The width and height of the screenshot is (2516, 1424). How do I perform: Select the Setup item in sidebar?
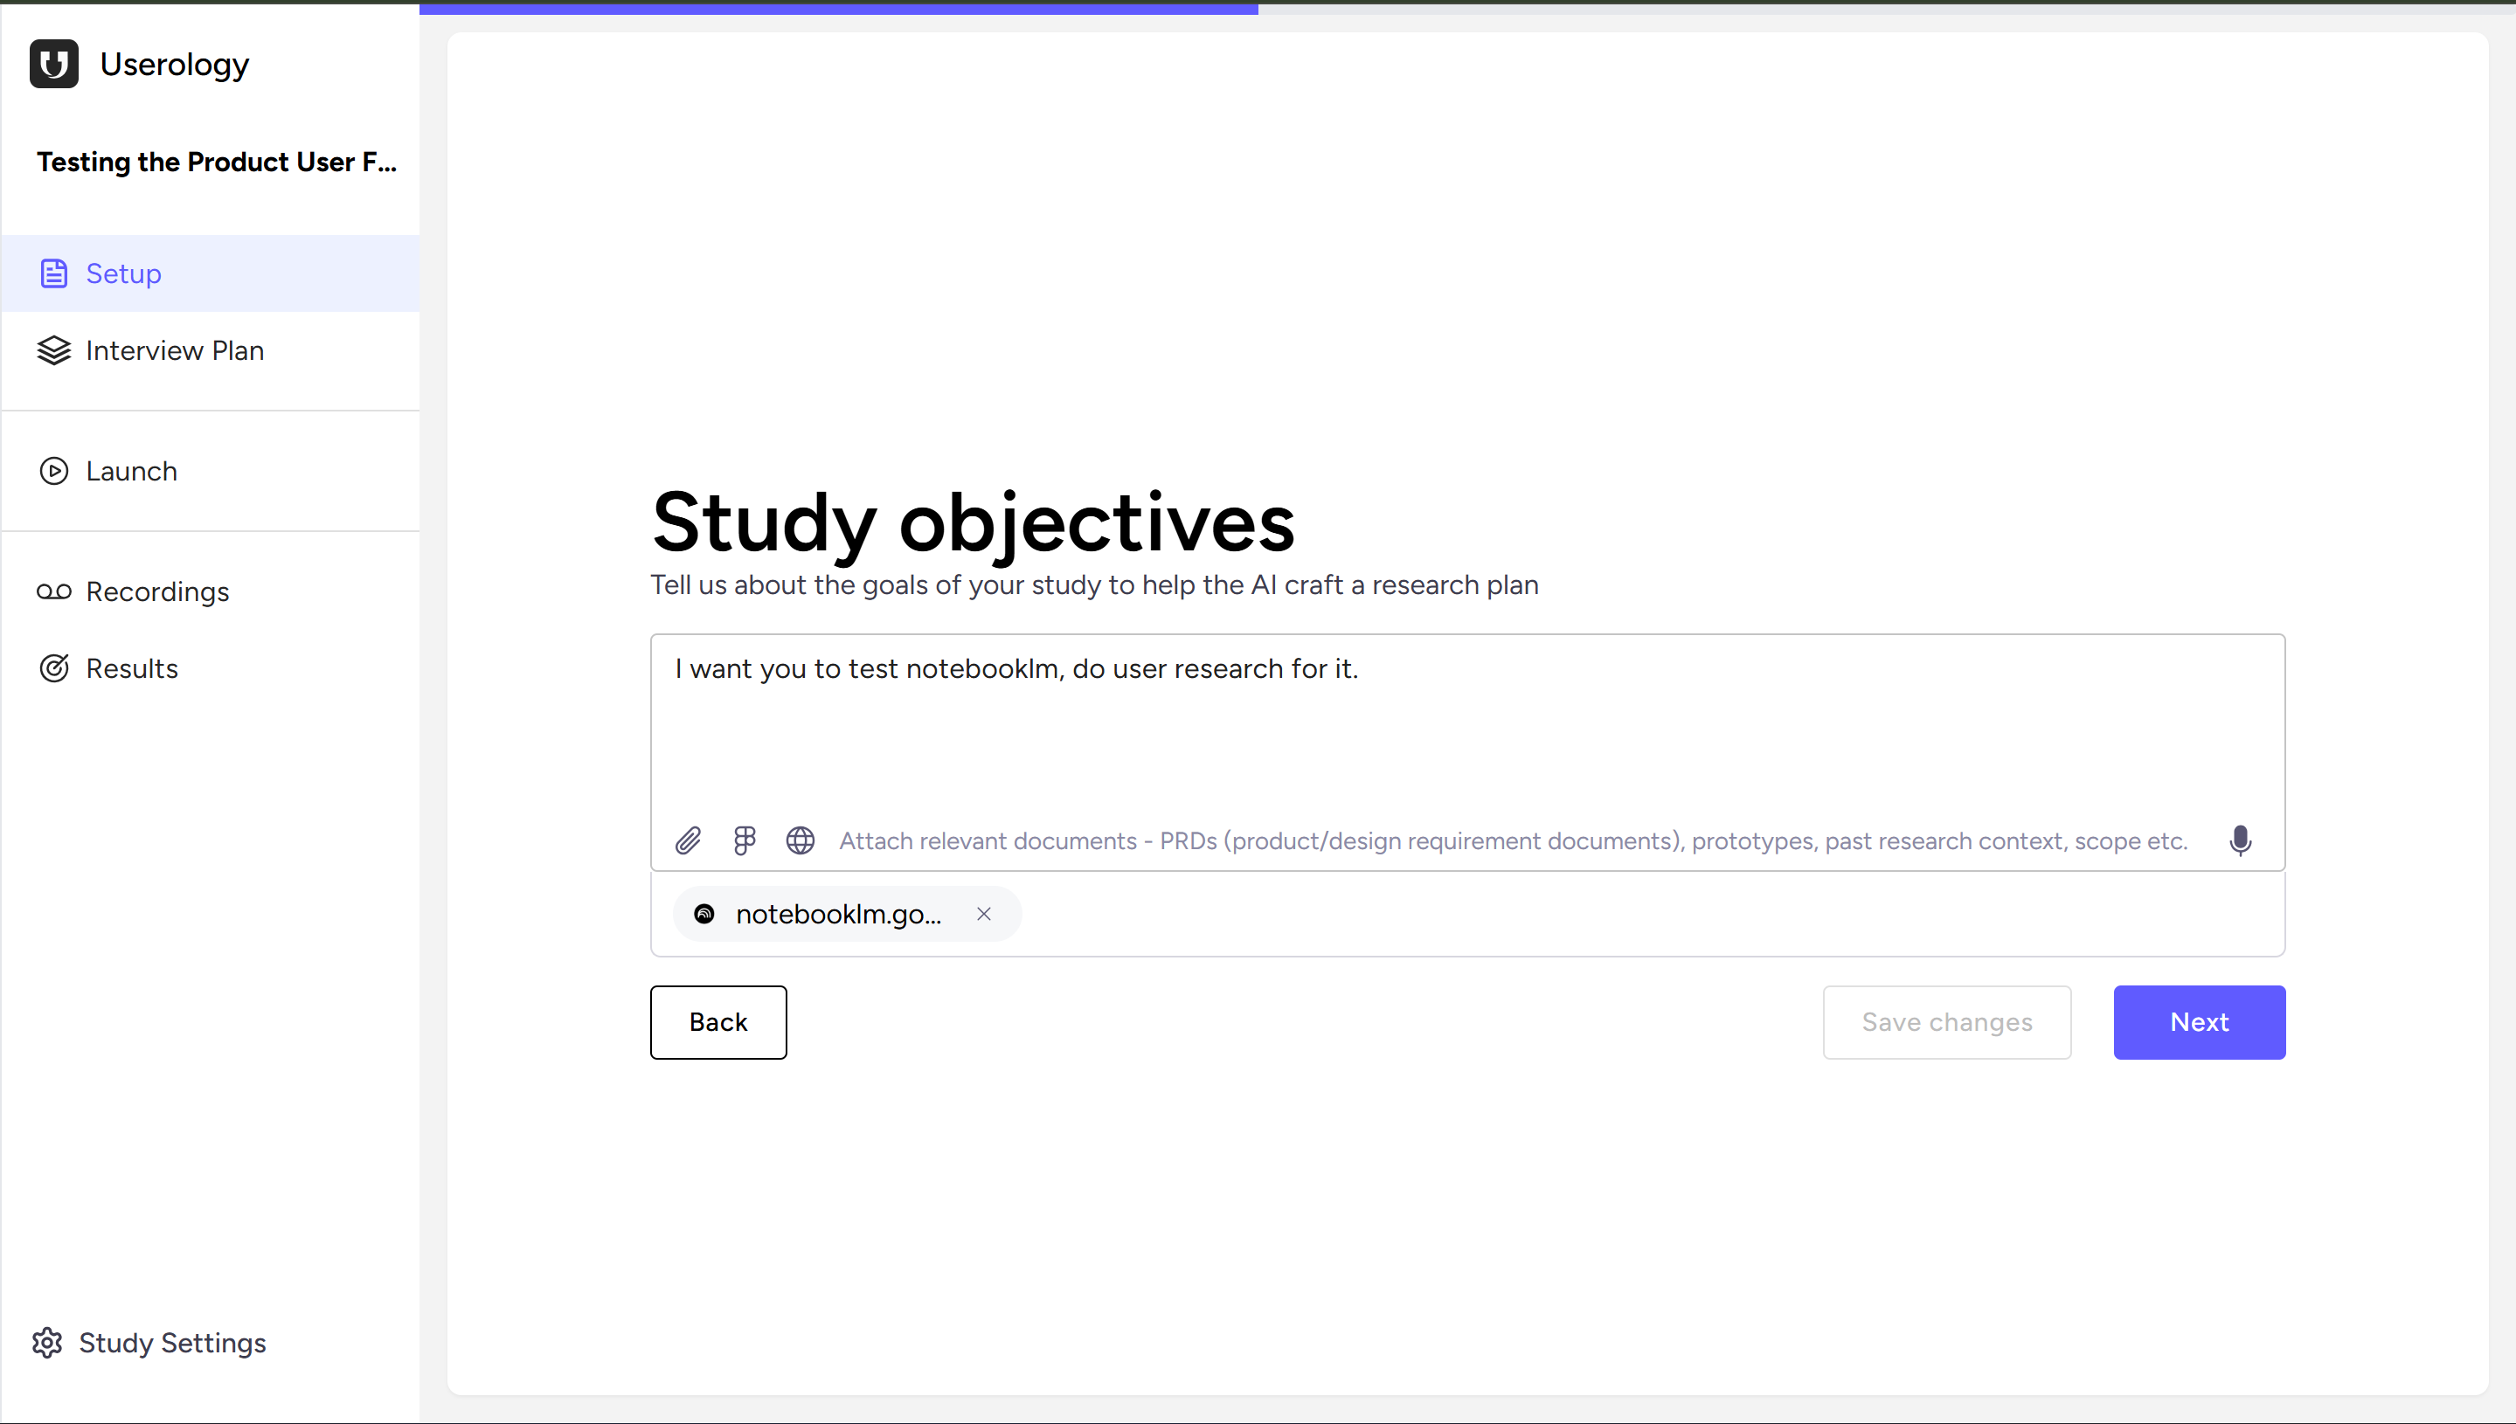tap(123, 273)
